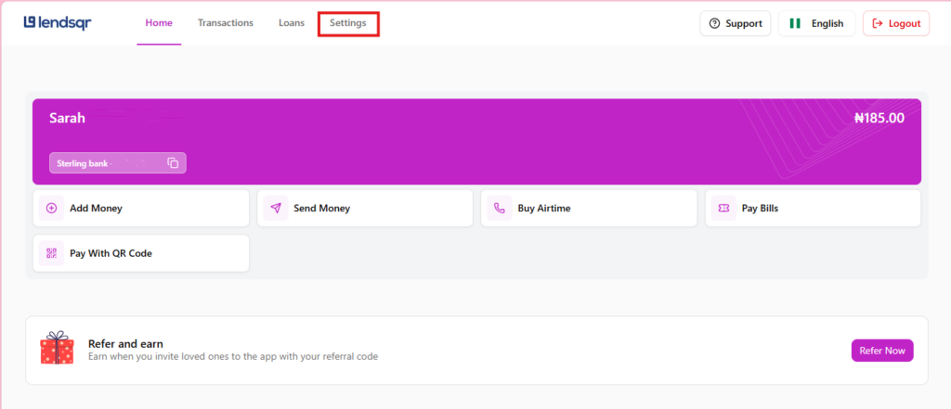Image resolution: width=951 pixels, height=409 pixels.
Task: Switch to the Home tab
Action: tap(159, 23)
